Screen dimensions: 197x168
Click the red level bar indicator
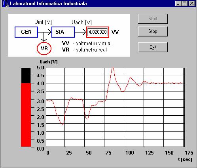(x=26, y=115)
